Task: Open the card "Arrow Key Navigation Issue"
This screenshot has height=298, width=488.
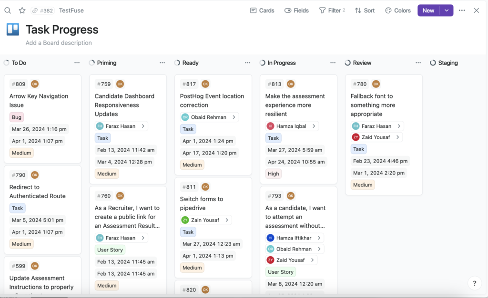Action: pos(39,101)
